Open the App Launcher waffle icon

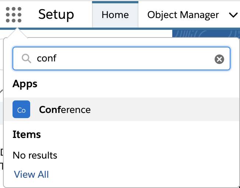click(14, 15)
